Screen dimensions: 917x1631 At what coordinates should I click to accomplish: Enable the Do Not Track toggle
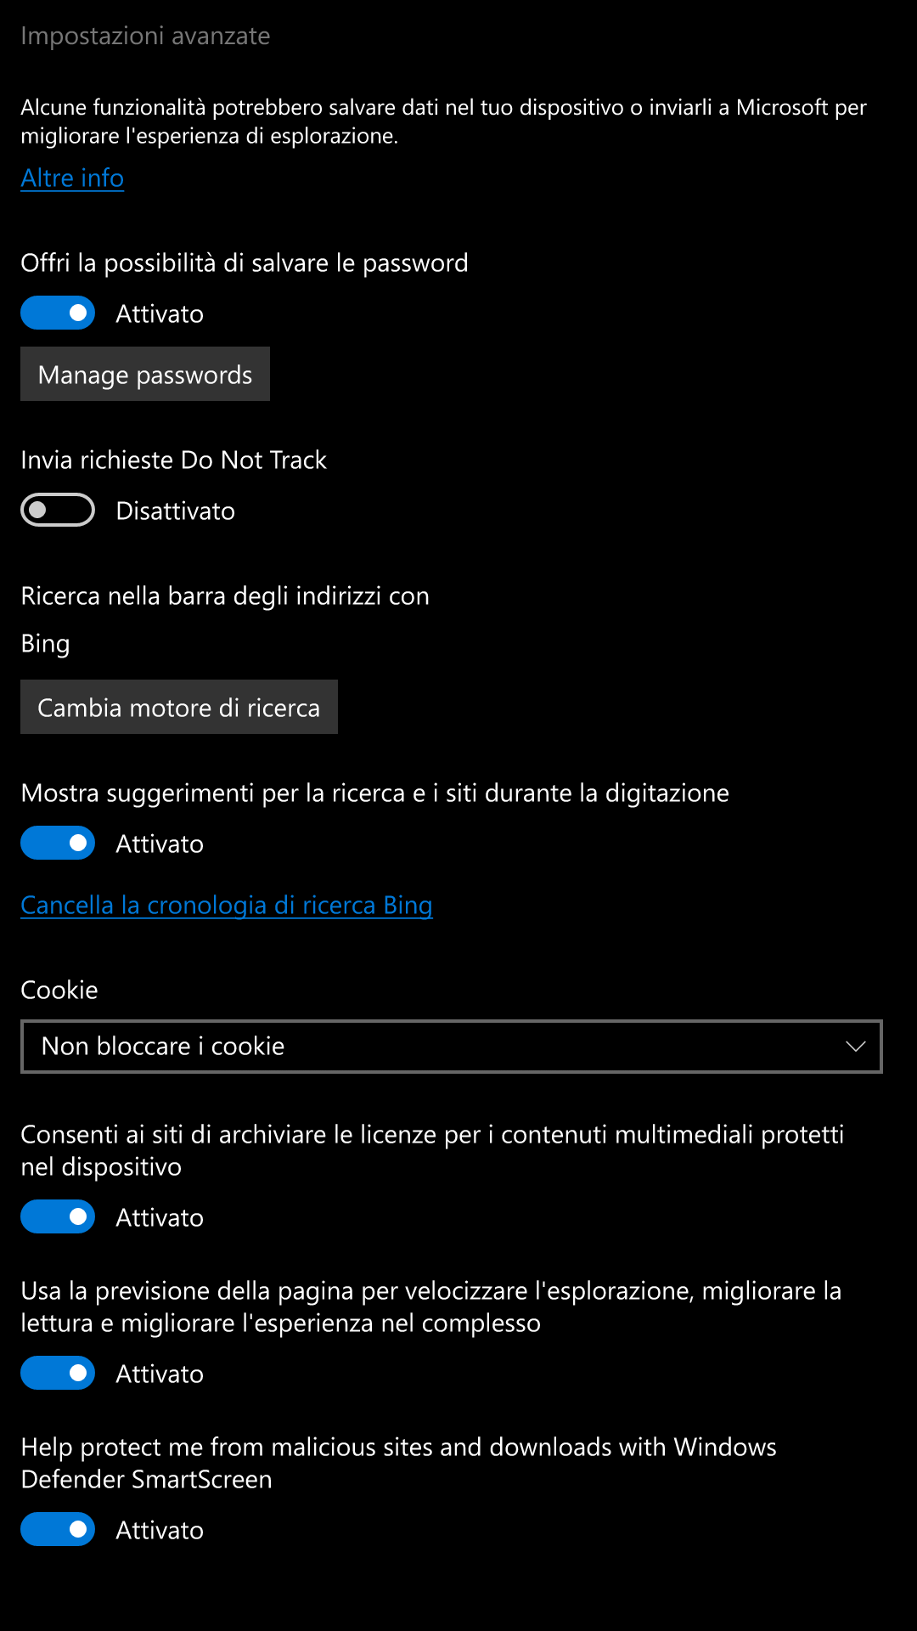[58, 510]
